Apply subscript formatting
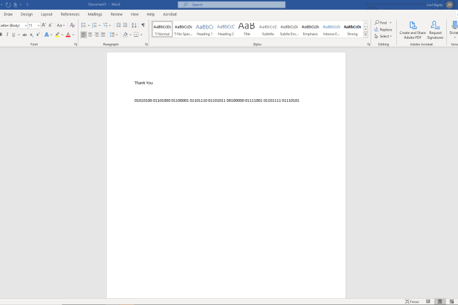 31,35
